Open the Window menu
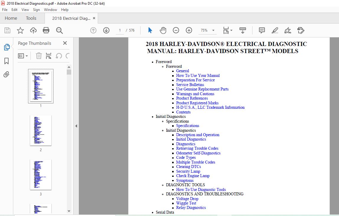 (50, 10)
